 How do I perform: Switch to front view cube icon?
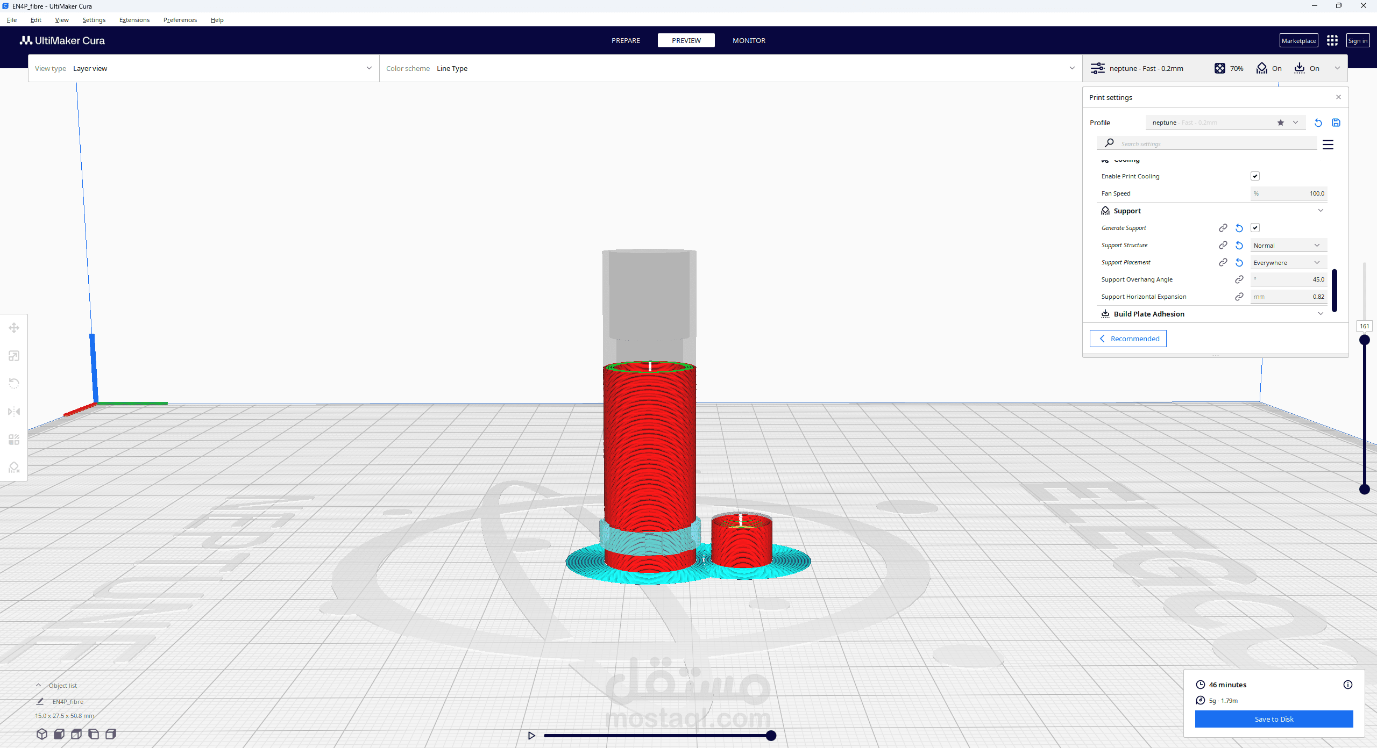pyautogui.click(x=59, y=734)
